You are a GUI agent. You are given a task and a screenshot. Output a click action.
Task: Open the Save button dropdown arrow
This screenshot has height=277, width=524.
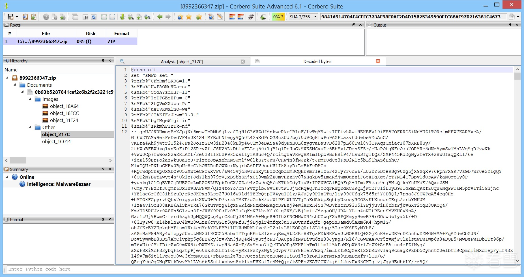pyautogui.click(x=17, y=17)
